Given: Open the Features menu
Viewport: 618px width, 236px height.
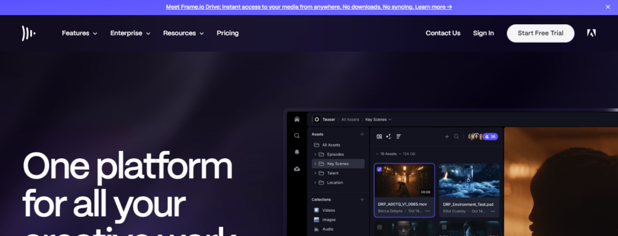Looking at the screenshot, I should coord(79,33).
